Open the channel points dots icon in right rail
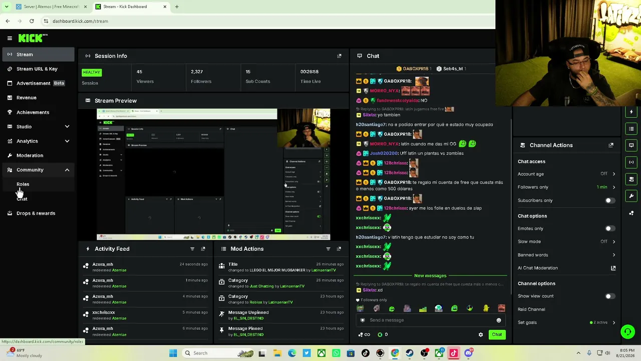641x361 pixels. [x=631, y=213]
